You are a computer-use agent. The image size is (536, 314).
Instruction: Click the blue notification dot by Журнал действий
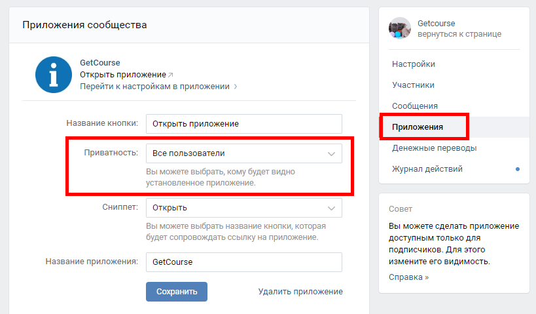pos(518,169)
